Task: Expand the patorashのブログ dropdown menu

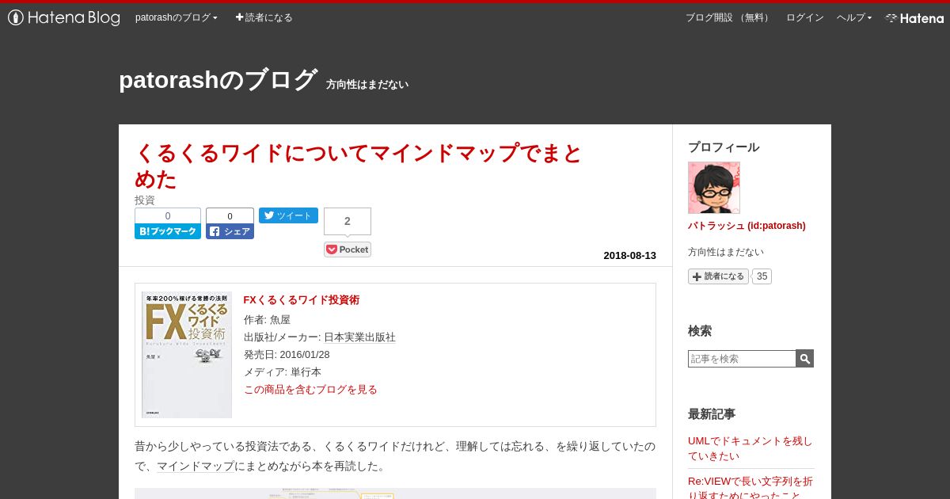Action: (176, 17)
